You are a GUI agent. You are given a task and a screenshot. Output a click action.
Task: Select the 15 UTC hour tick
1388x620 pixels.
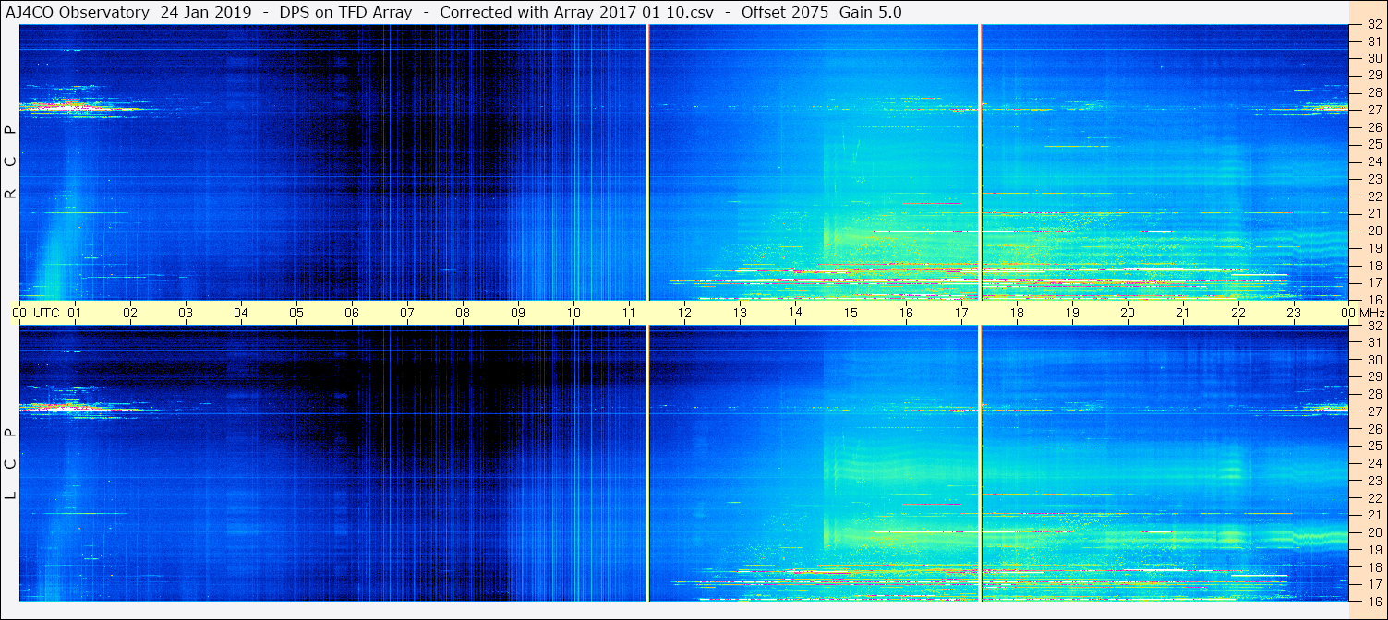point(851,313)
